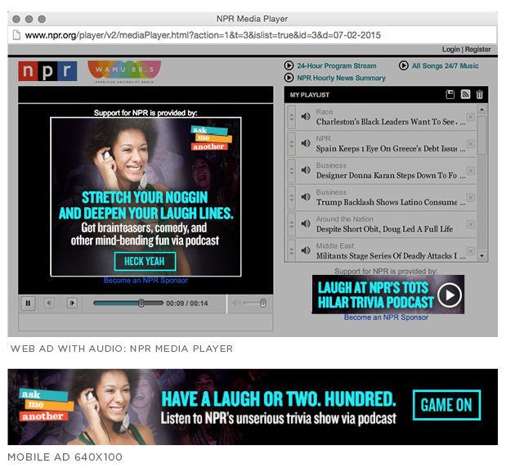Click playlist scrollbar up arrow
506x468 pixels.
(481, 110)
